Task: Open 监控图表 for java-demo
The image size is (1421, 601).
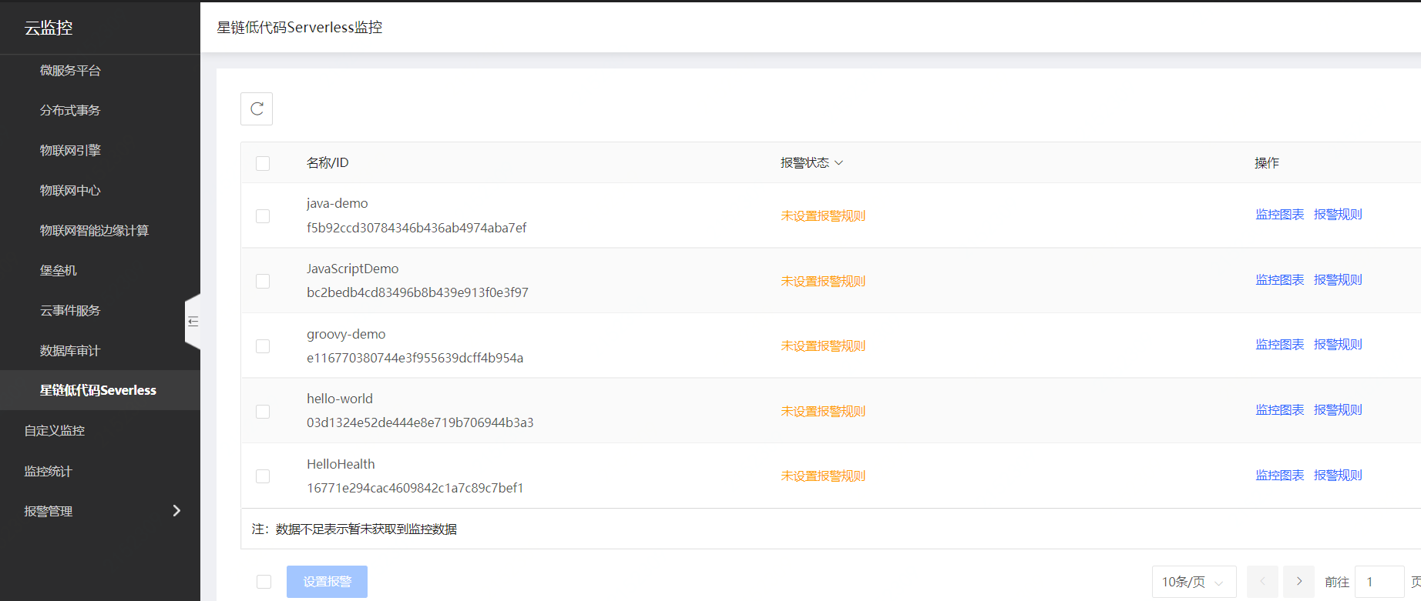Action: [1280, 215]
